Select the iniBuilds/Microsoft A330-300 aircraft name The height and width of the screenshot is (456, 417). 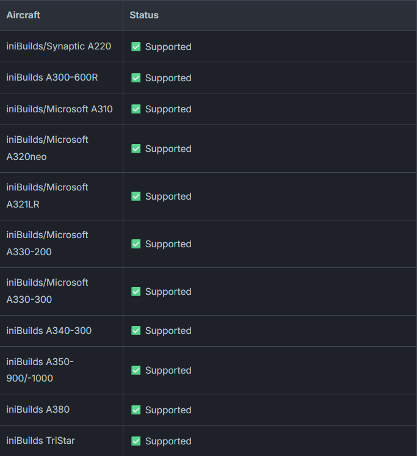coord(47,291)
